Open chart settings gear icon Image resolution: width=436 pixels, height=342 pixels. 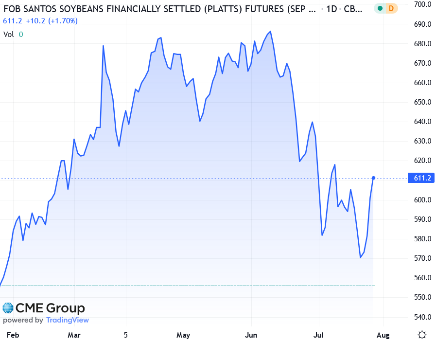pos(422,335)
